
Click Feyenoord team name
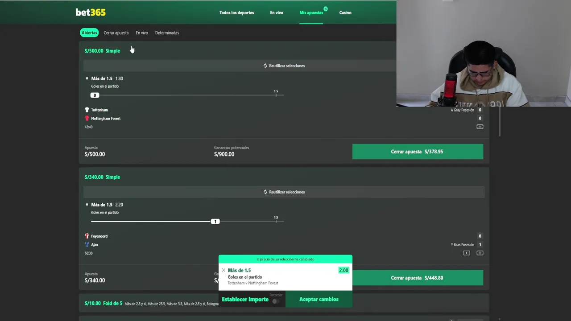[99, 236]
